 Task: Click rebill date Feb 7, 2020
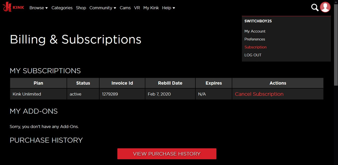[x=170, y=94]
